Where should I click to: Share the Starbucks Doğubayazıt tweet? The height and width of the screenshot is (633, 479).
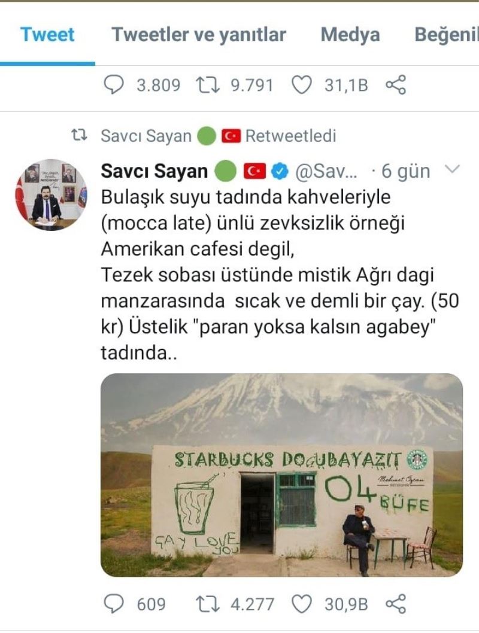(x=396, y=604)
